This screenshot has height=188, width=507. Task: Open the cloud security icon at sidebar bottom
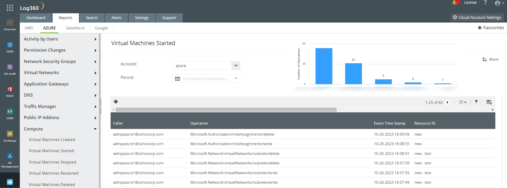[10, 182]
